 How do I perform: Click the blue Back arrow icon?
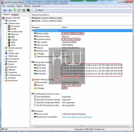point(5,10)
